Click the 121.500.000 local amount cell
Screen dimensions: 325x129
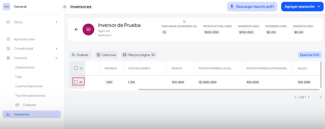pos(207,82)
